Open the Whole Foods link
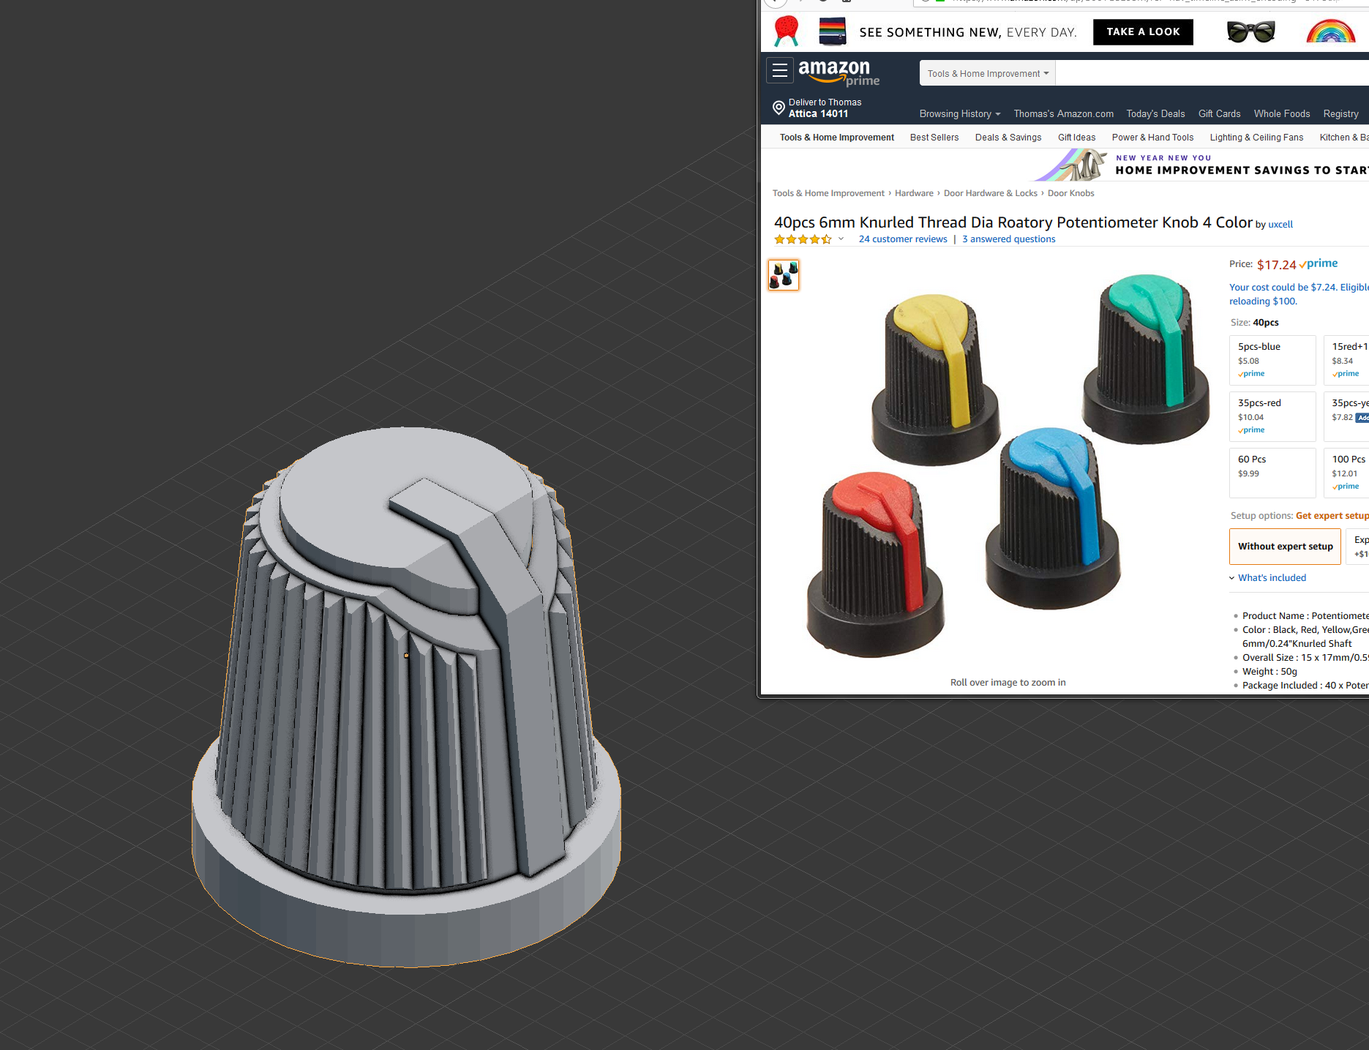This screenshot has width=1369, height=1050. coord(1282,113)
